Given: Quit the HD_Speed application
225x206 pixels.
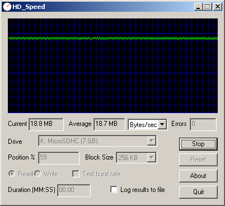Looking at the screenshot, I should (x=198, y=192).
